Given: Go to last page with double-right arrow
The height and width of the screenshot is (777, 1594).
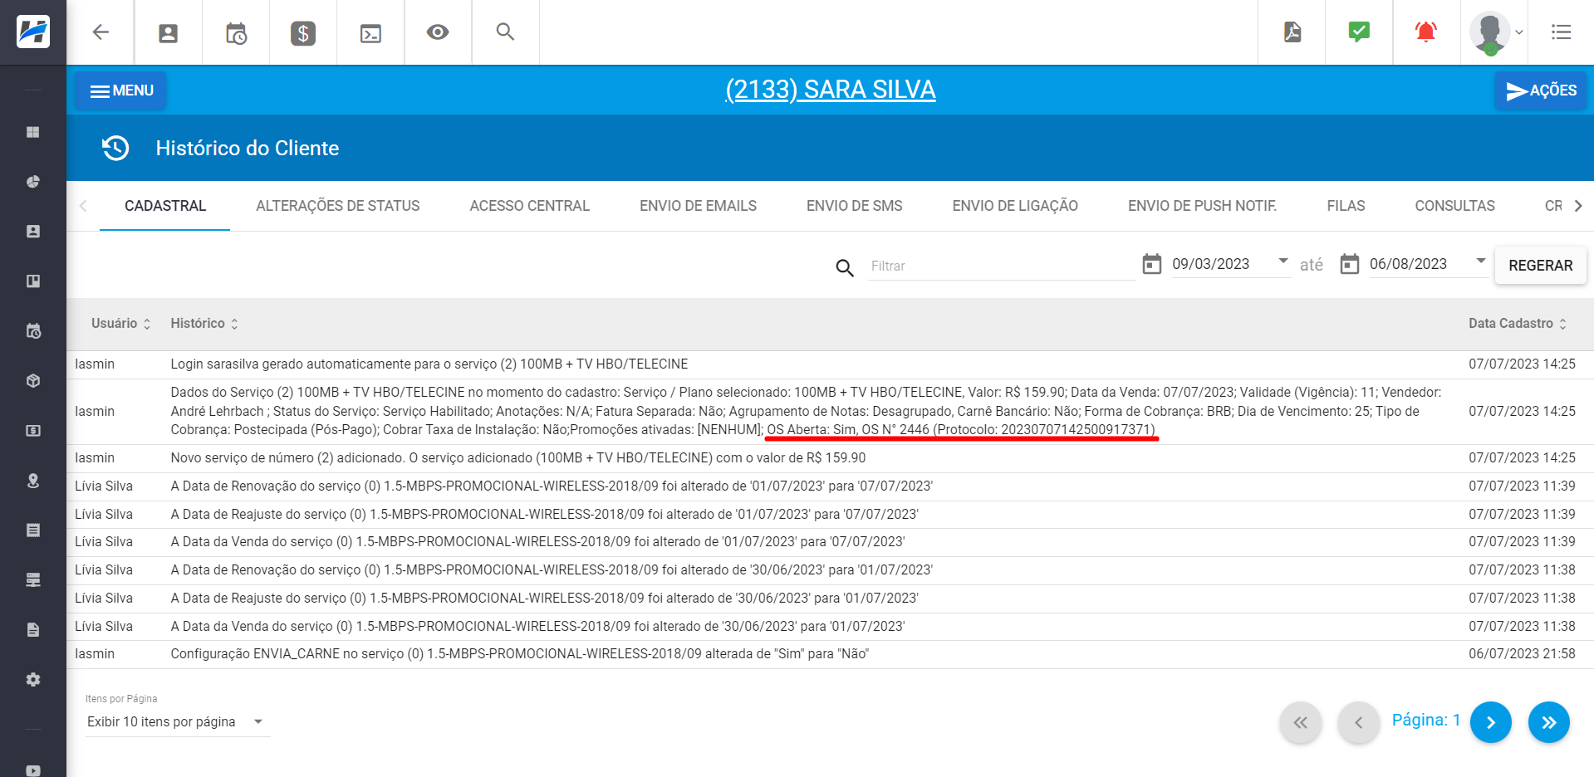Looking at the screenshot, I should 1549,723.
